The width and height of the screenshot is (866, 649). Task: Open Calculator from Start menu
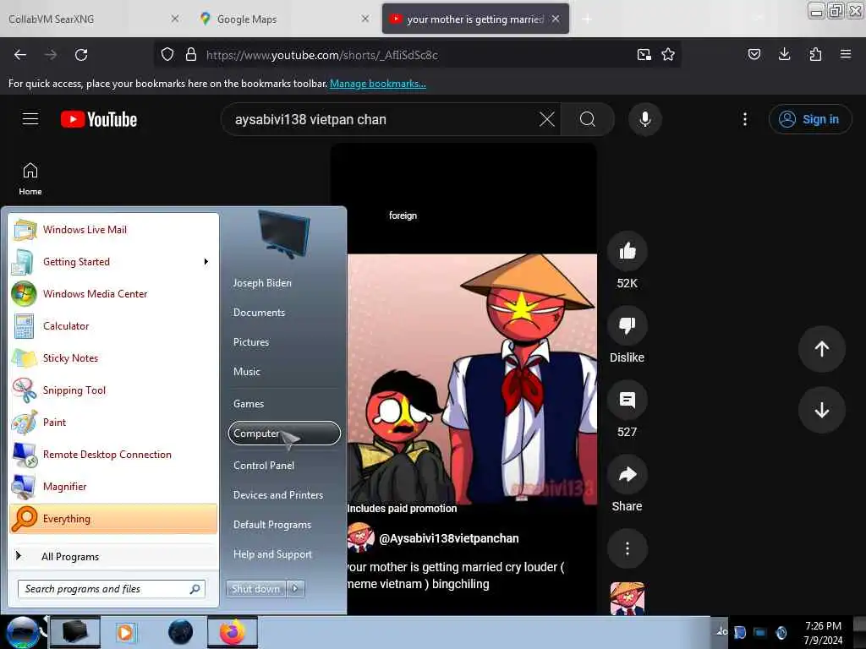113,325
